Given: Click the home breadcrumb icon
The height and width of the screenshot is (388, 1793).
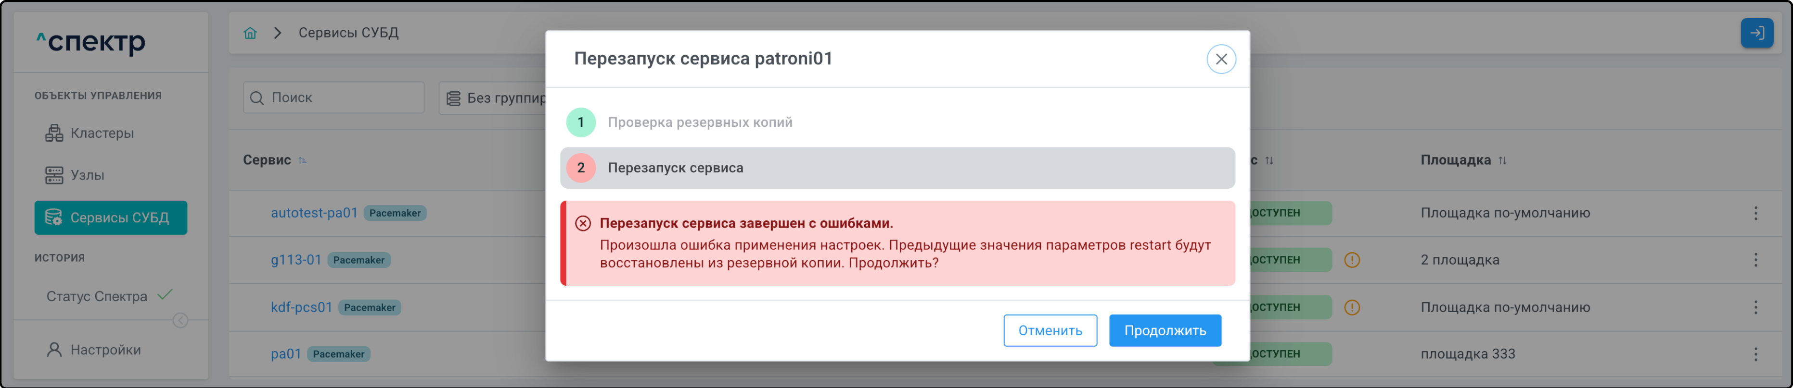Looking at the screenshot, I should 250,33.
